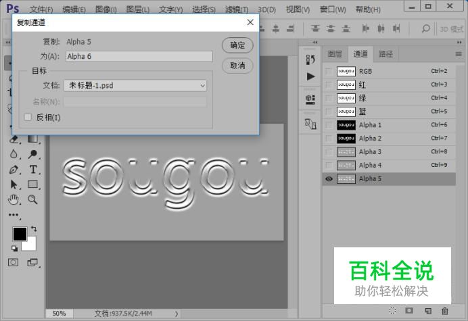468x321 pixels.
Task: Expand the tools panel arrows
Action: [7, 43]
